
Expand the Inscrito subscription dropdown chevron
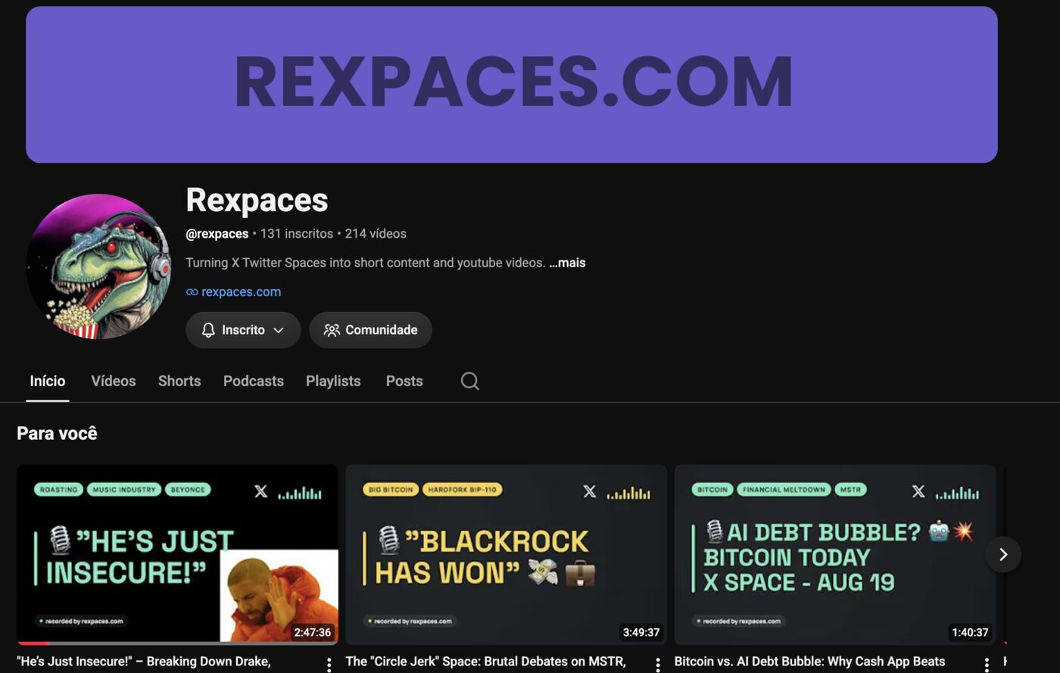279,330
